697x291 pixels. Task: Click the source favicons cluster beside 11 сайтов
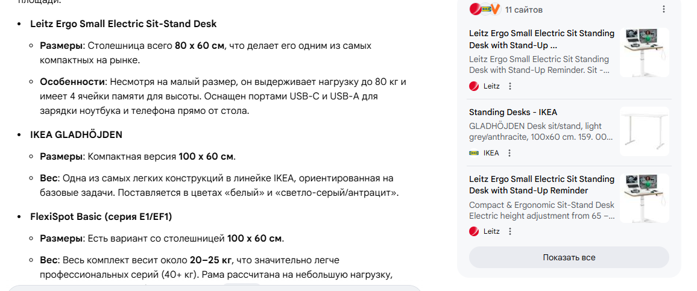pos(485,9)
